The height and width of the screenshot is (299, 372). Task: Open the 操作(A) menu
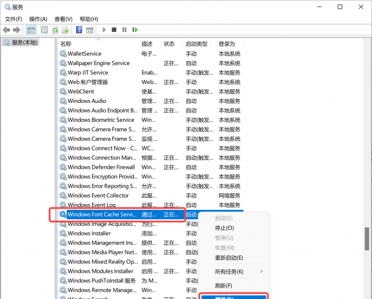[38, 19]
